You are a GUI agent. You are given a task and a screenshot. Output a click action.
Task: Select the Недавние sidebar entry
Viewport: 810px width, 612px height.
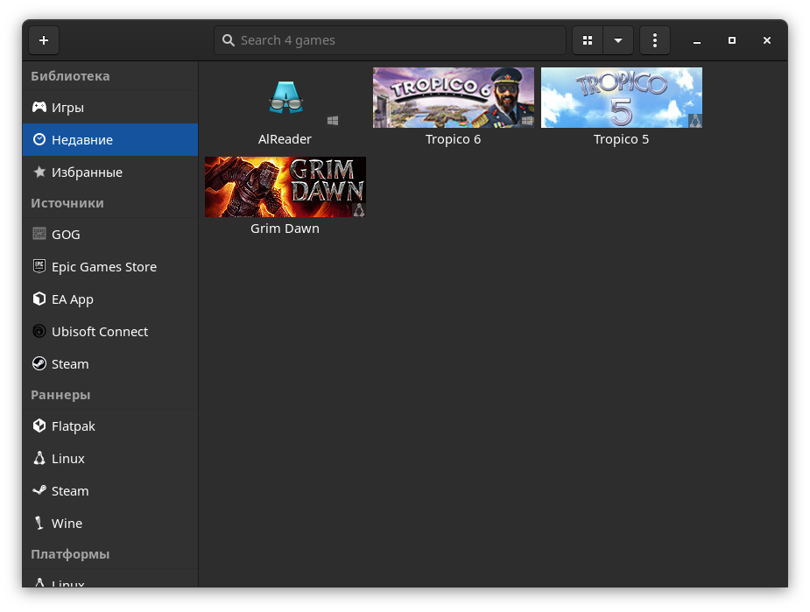click(110, 139)
